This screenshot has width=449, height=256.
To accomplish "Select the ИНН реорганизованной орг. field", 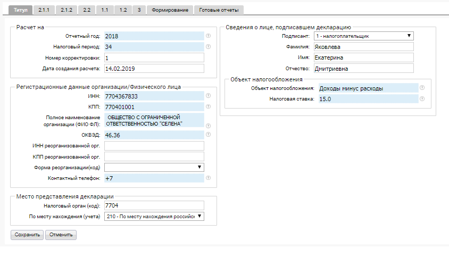I will tap(154, 146).
